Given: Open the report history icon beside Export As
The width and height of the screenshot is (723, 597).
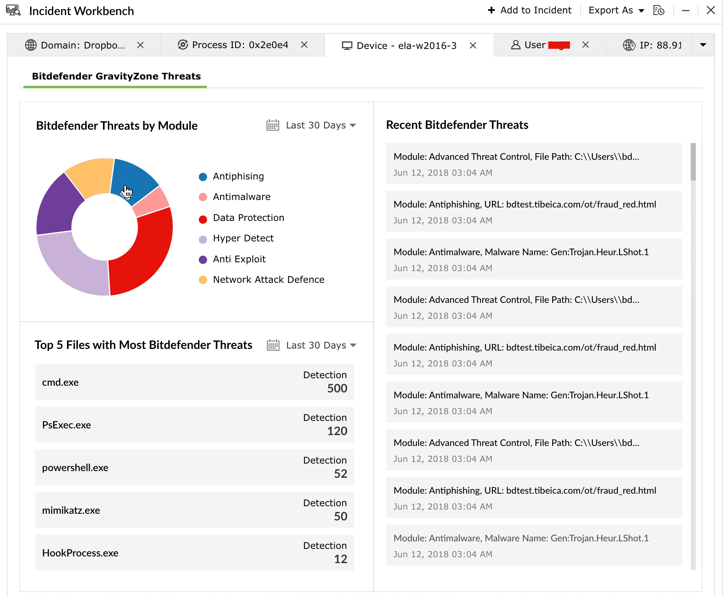Looking at the screenshot, I should [659, 10].
